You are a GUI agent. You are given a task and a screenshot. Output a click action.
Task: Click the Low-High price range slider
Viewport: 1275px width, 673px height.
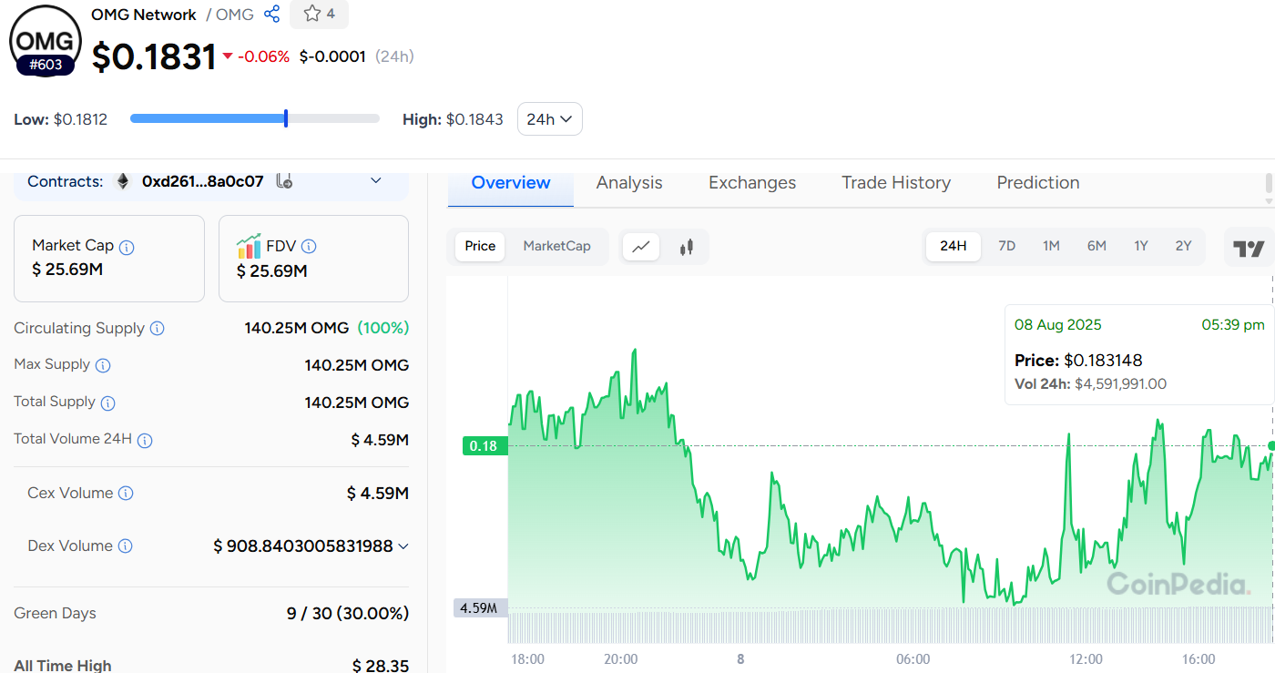point(254,118)
